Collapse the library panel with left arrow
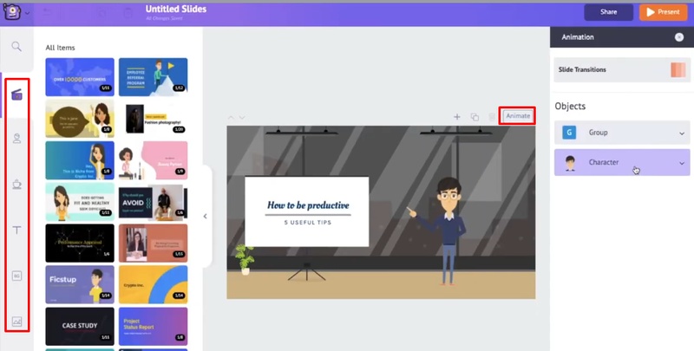 point(206,216)
